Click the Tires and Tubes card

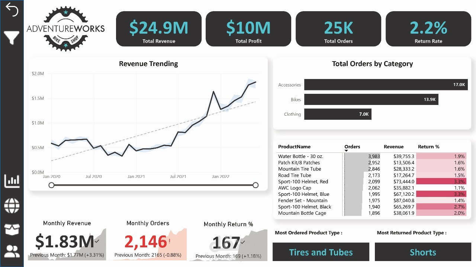click(x=321, y=252)
